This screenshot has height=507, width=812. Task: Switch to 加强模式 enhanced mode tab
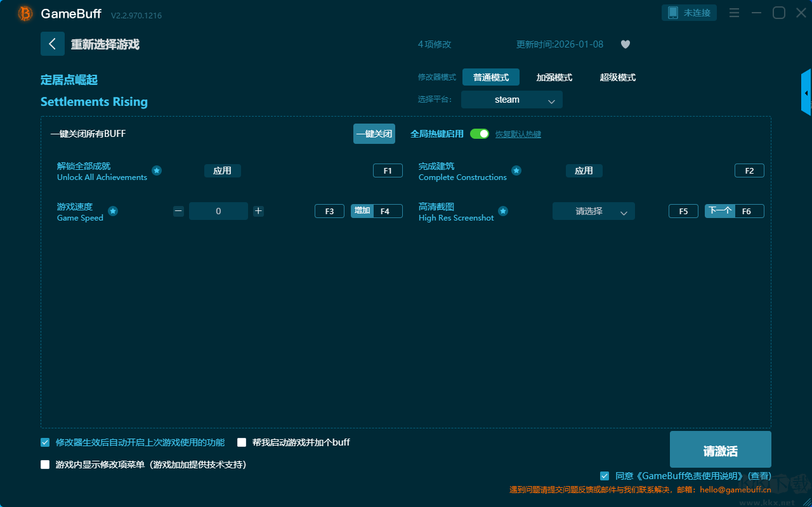pos(554,77)
